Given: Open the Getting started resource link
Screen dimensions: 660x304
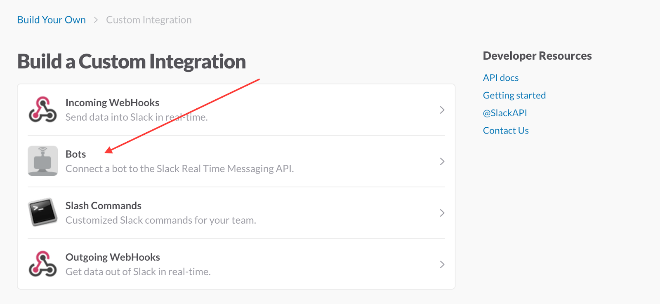Looking at the screenshot, I should click(x=514, y=96).
